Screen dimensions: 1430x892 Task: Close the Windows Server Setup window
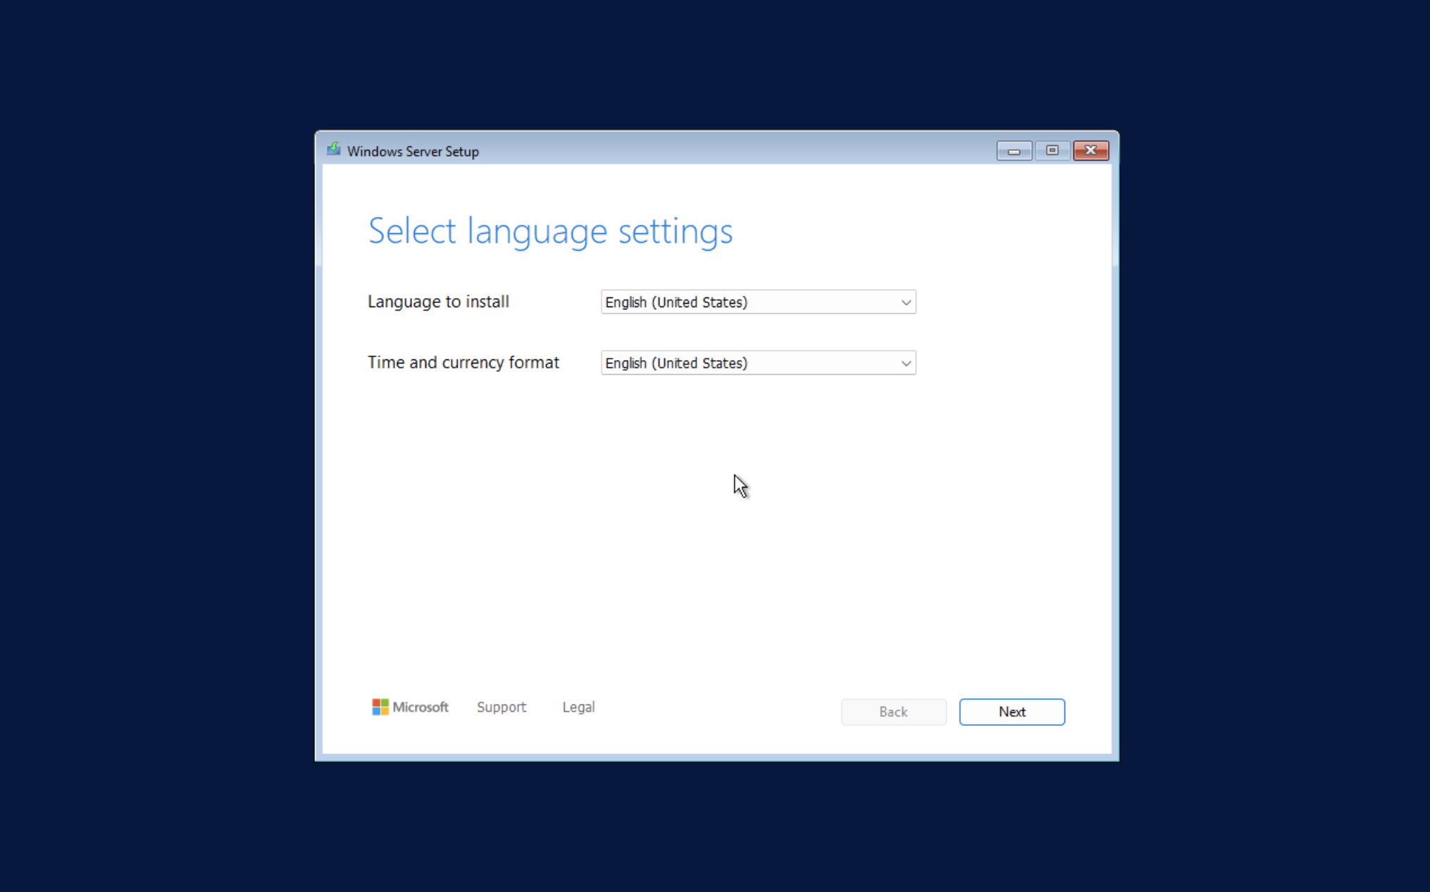click(1090, 151)
